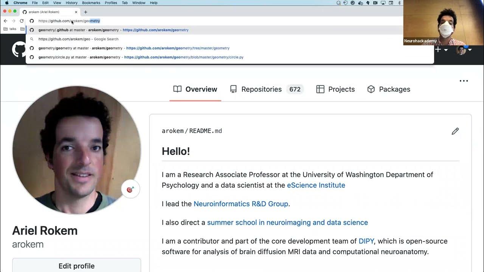Reload the current page
The height and width of the screenshot is (272, 484).
point(22,21)
